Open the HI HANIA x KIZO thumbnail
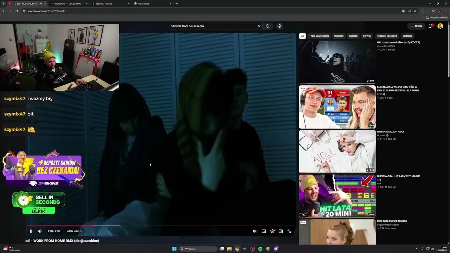 pos(337,151)
